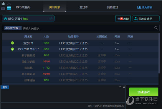
Task: Select the DOUYU1718767 room row
Action: click(80, 49)
